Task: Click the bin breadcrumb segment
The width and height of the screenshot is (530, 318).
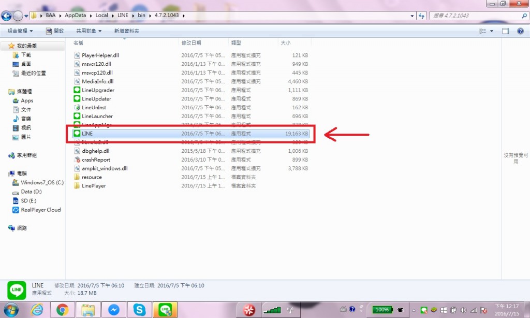Action: click(141, 15)
